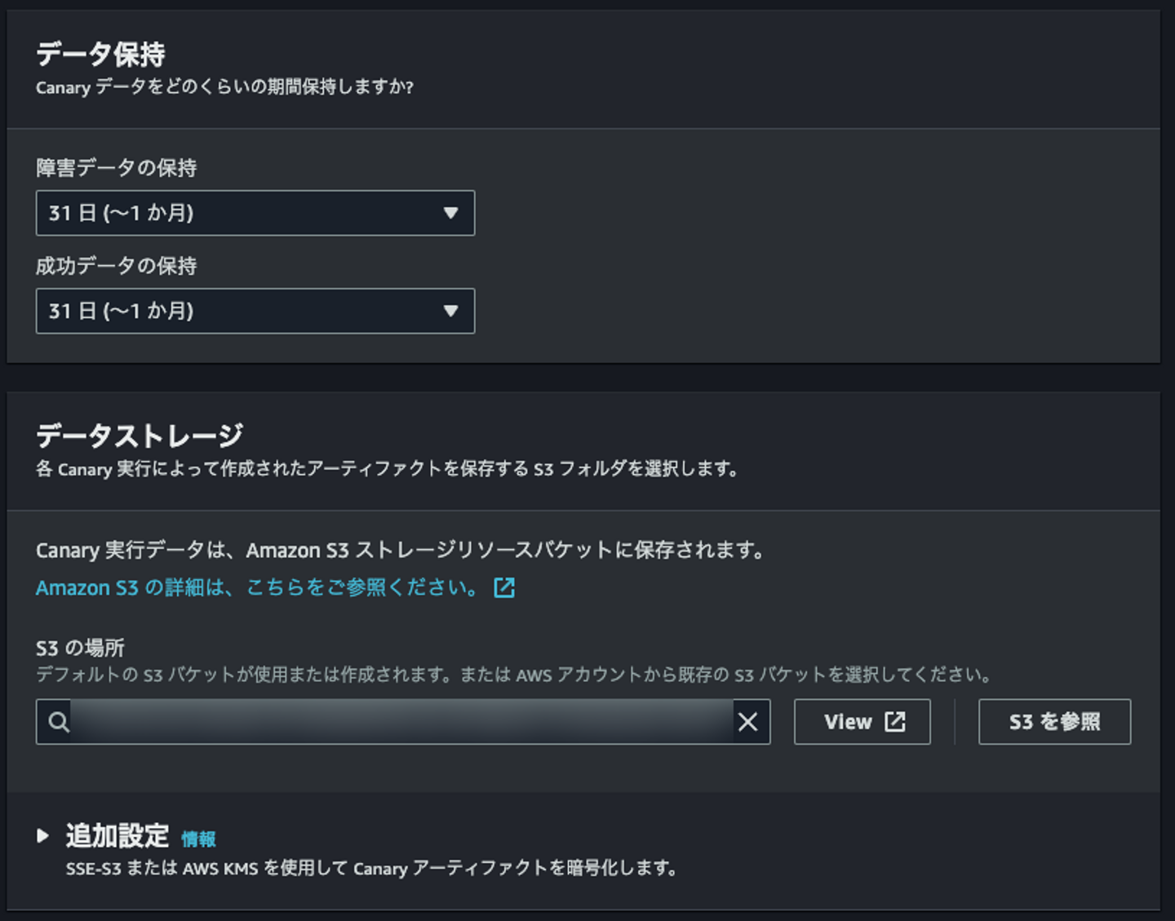1175x921 pixels.
Task: Click the arrow on 成功データの保持 select box
Action: click(450, 311)
